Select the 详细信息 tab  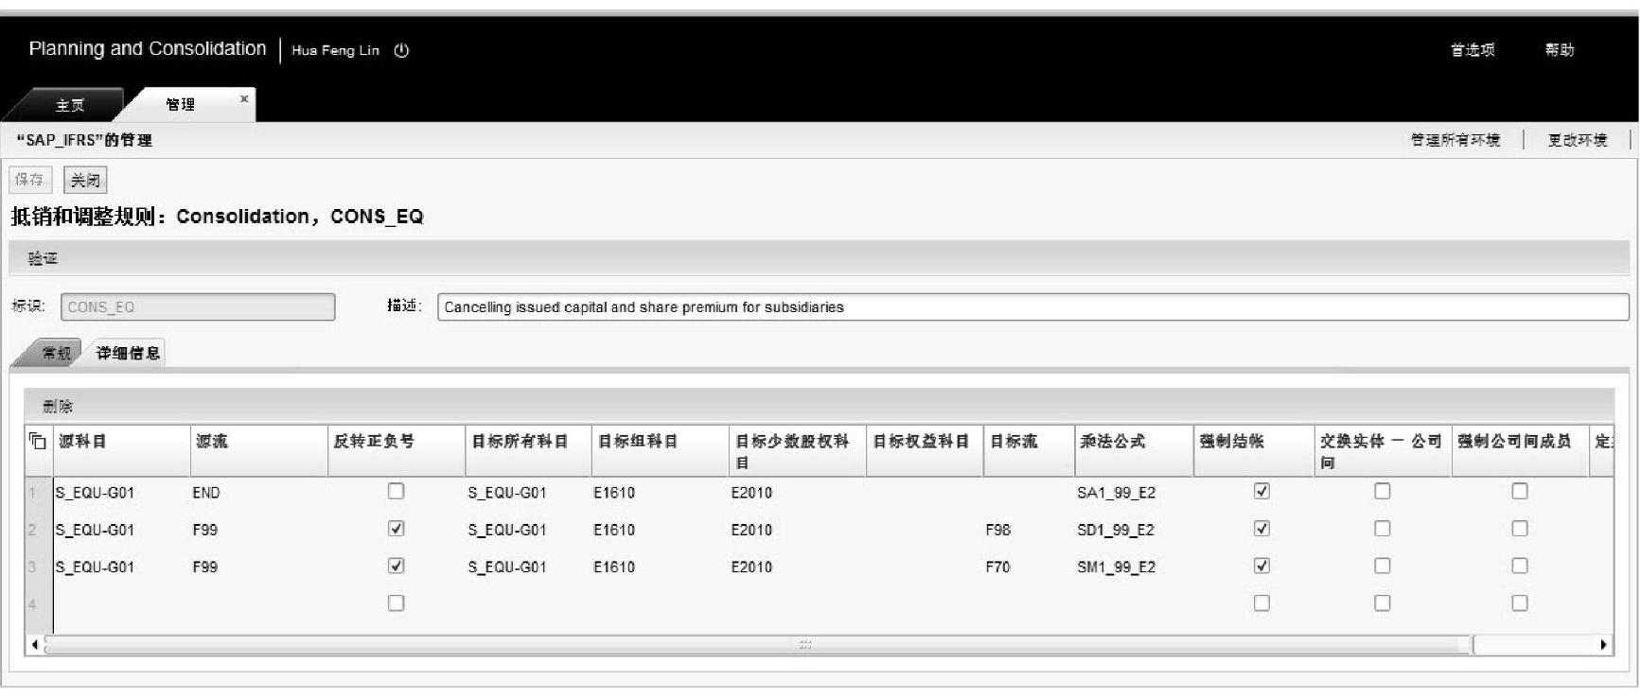(128, 353)
